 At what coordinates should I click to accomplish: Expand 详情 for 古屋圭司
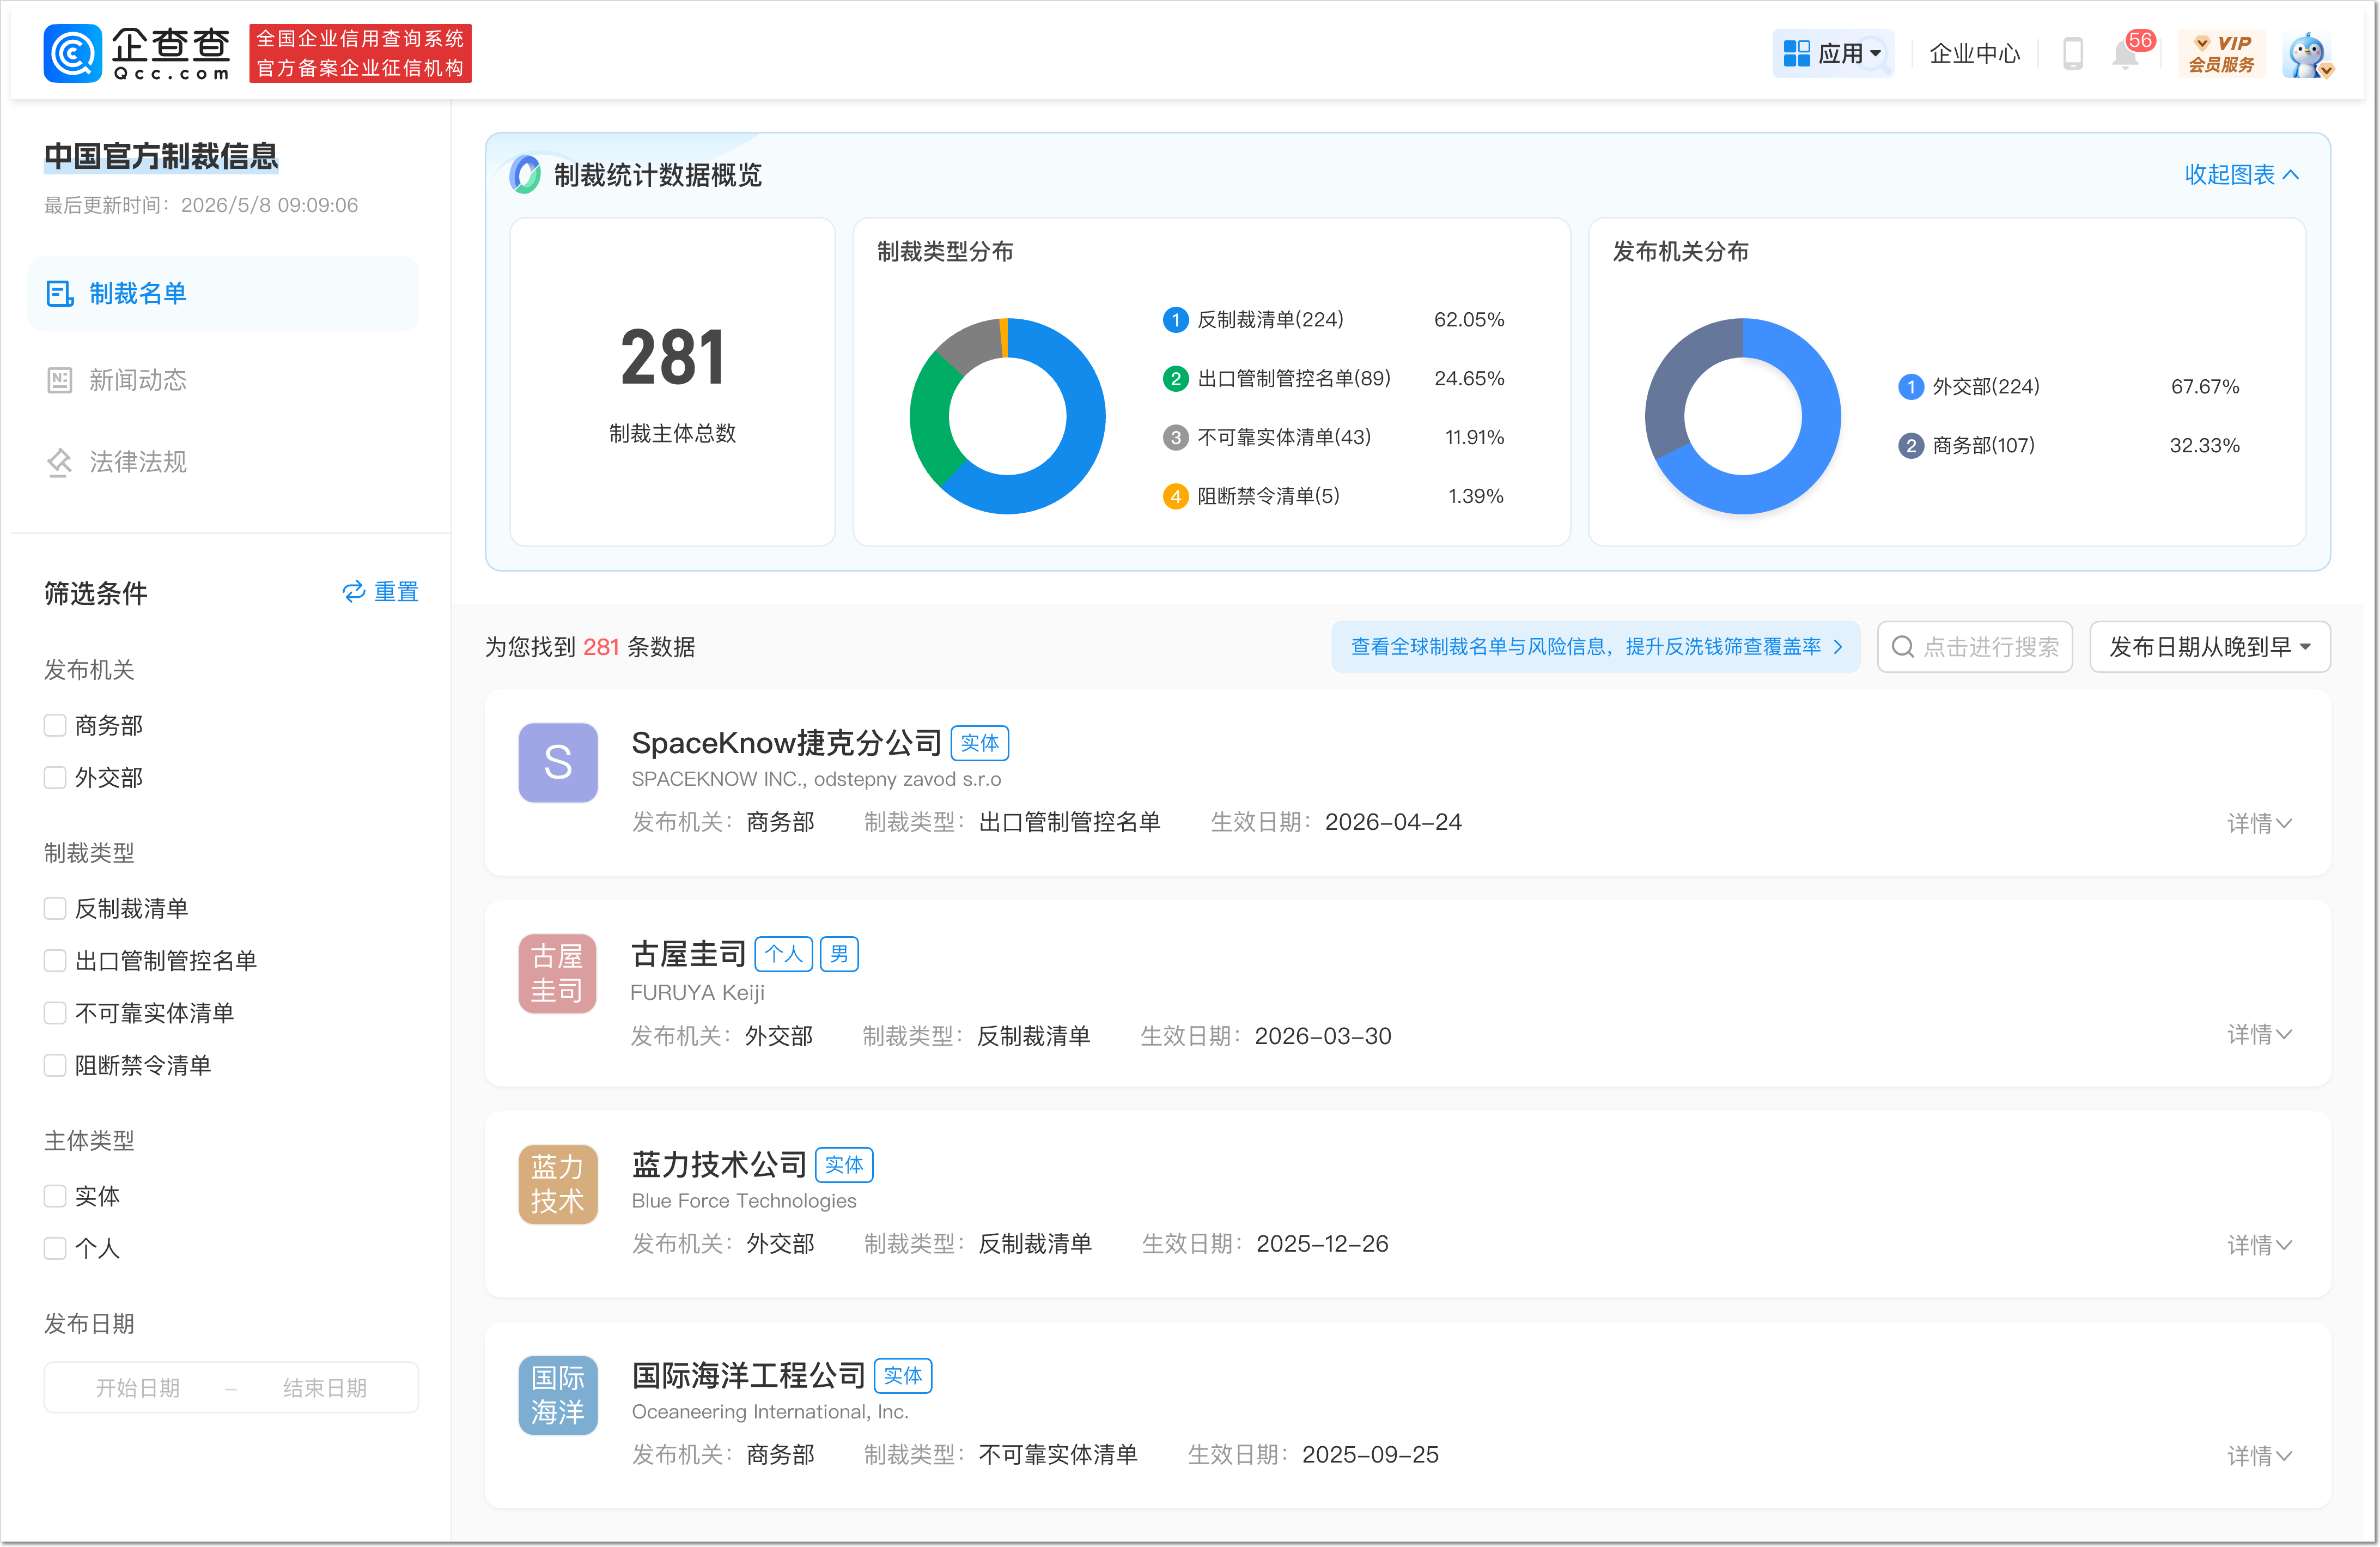[2259, 1034]
